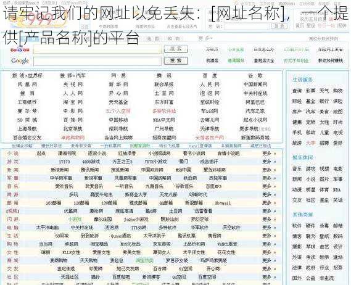The height and width of the screenshot is (285, 351).
Task: Open the 上海导航 link
Action: pyautogui.click(x=27, y=129)
